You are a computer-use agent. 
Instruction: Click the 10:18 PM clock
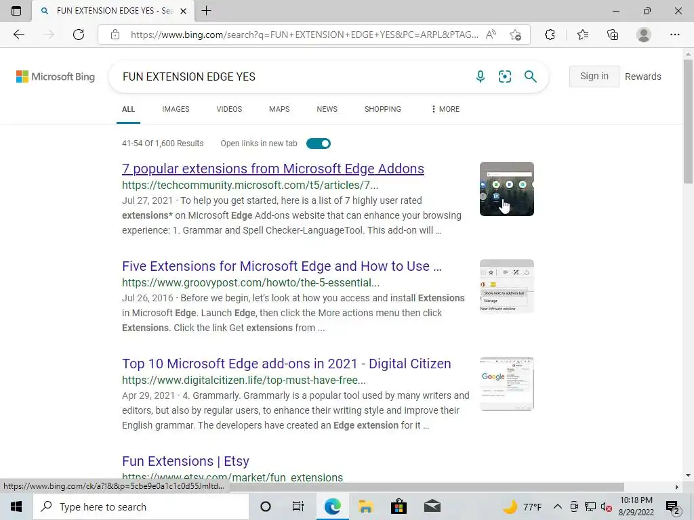tap(636, 500)
